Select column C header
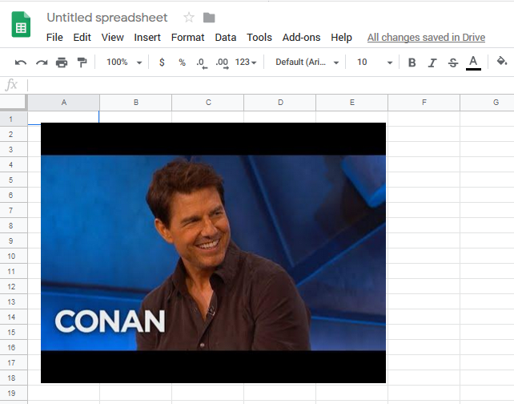514x404 pixels. coord(208,103)
